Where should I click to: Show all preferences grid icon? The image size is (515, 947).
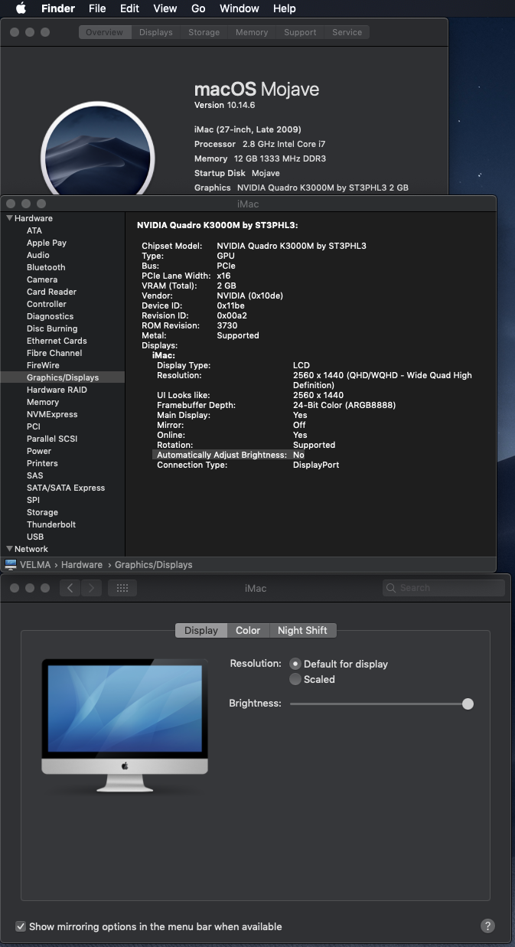(122, 588)
